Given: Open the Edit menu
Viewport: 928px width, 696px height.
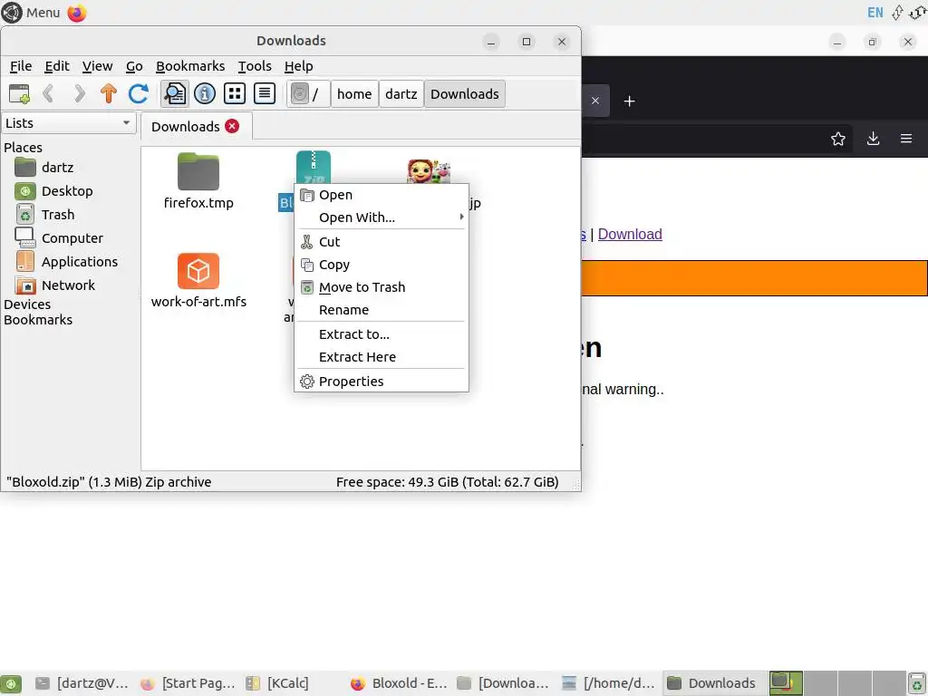Looking at the screenshot, I should (57, 66).
